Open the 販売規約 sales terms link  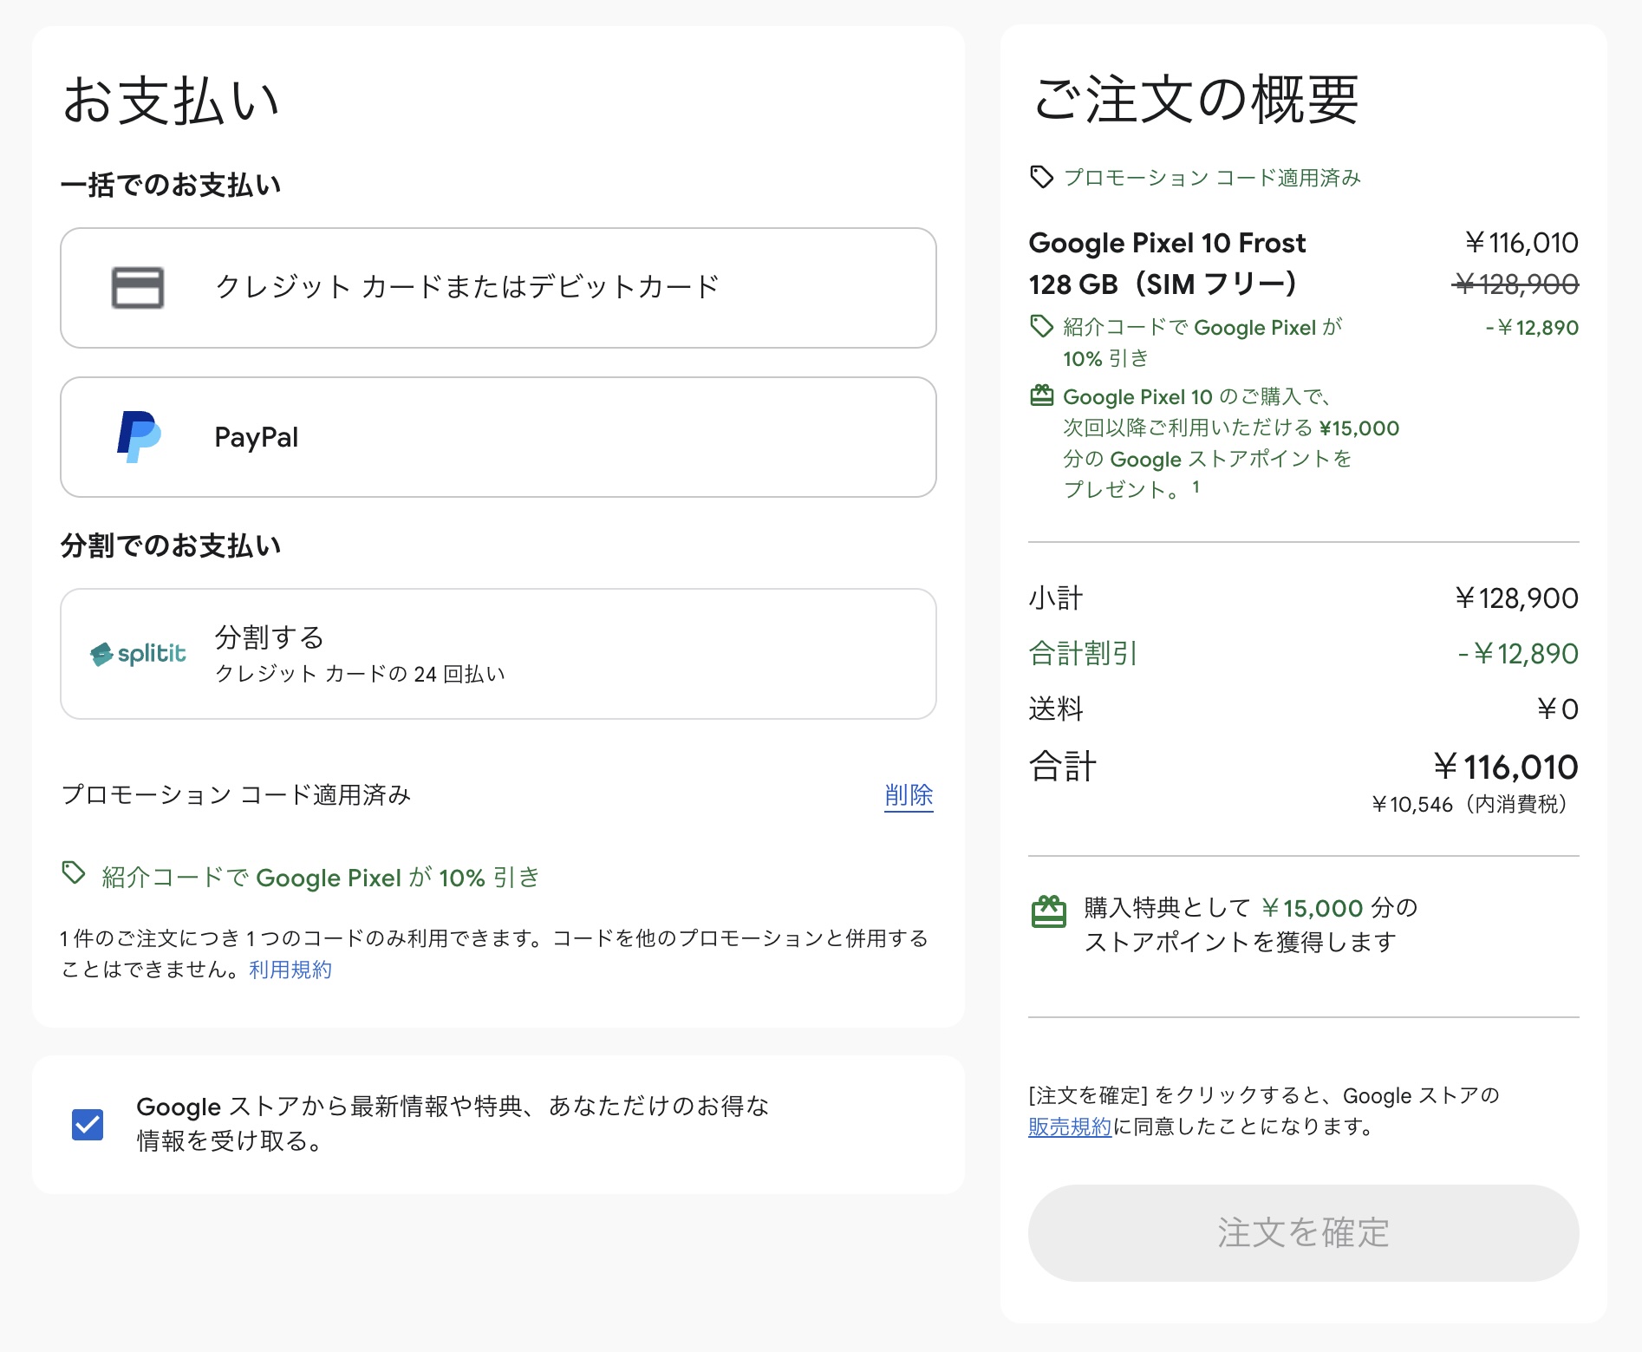click(x=1069, y=1127)
